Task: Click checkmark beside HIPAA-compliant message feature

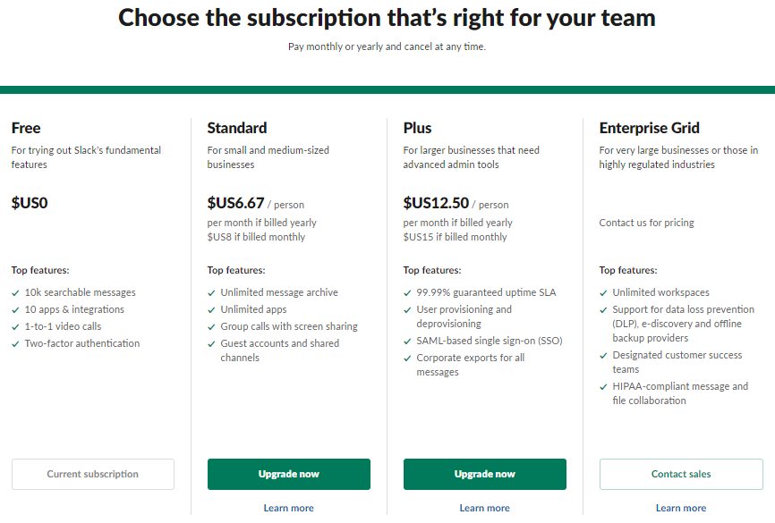Action: (603, 387)
